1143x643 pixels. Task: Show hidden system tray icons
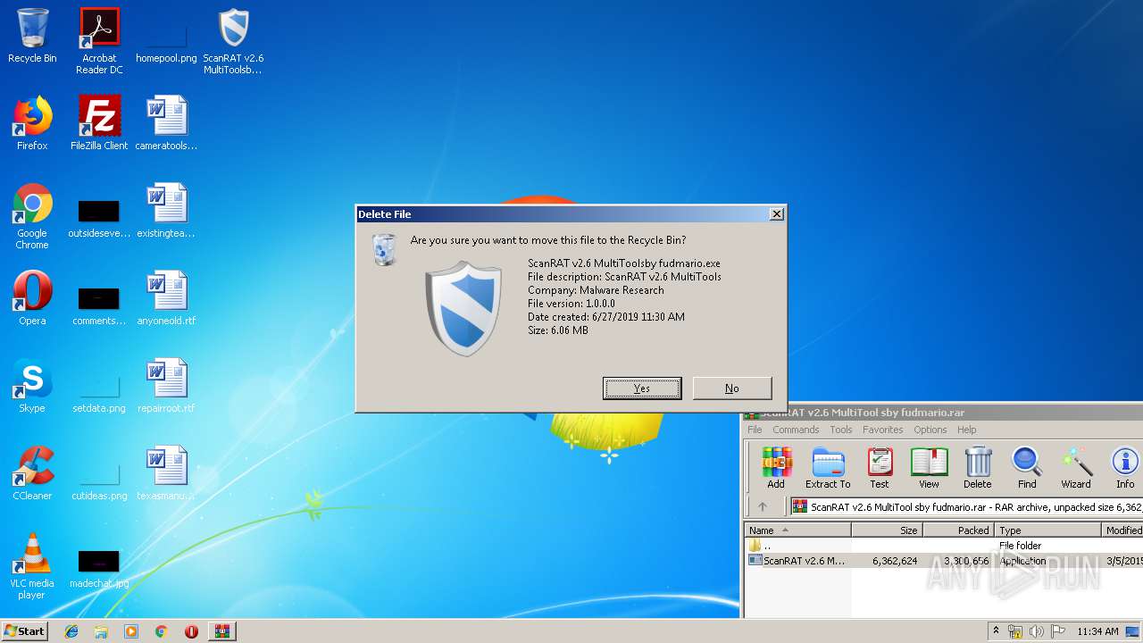coord(996,631)
